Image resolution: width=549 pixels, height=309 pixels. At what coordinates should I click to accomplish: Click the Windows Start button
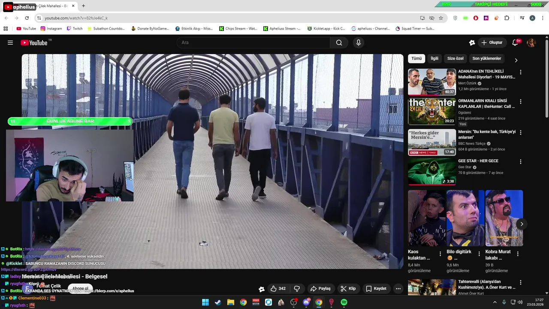205,302
